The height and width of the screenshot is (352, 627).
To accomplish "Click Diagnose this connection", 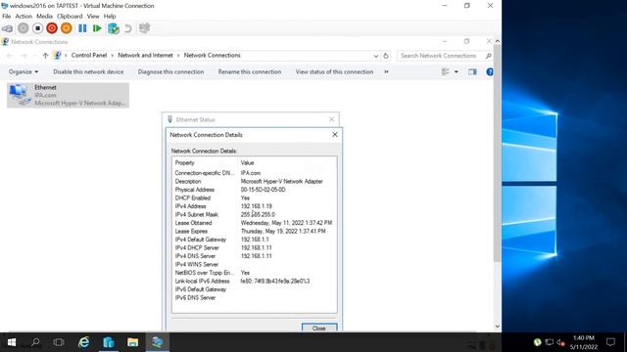I will pyautogui.click(x=170, y=71).
